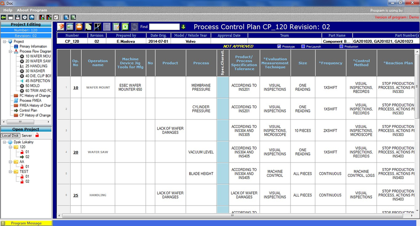The height and width of the screenshot is (226, 420).
Task: Select 20 WAFER SAW tree item
Action: 38,61
